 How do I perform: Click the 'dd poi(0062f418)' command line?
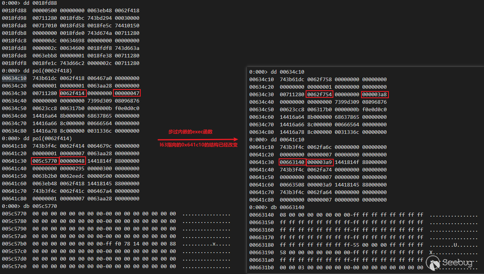[37, 71]
